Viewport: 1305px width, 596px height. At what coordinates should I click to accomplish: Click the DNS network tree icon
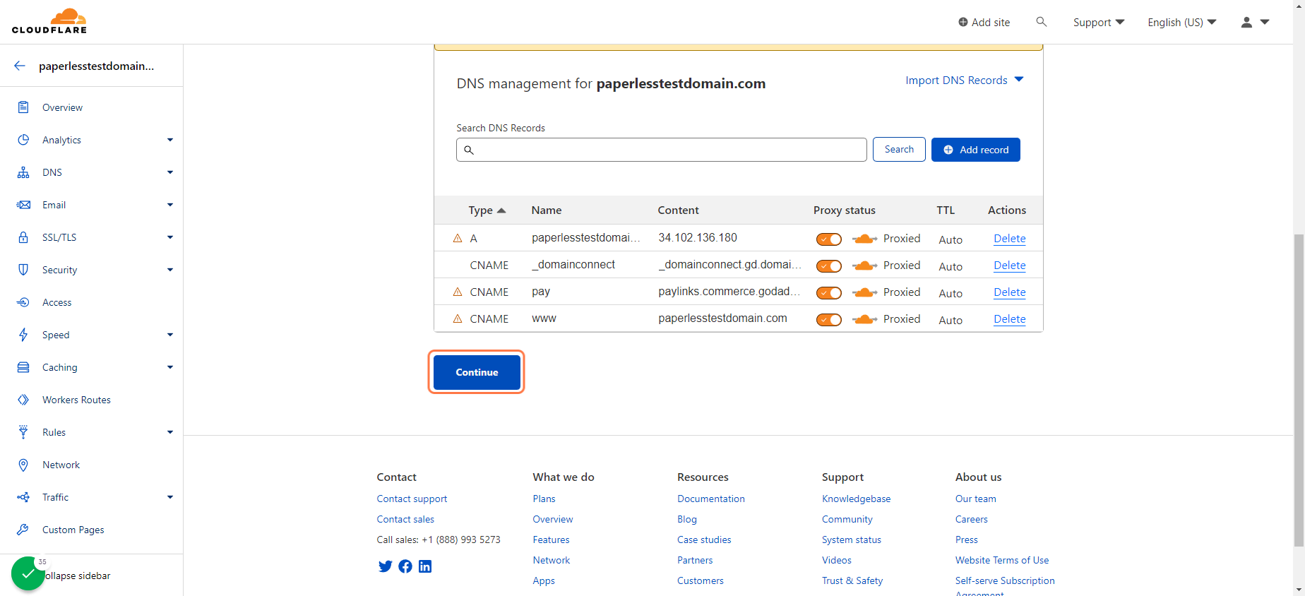click(23, 172)
